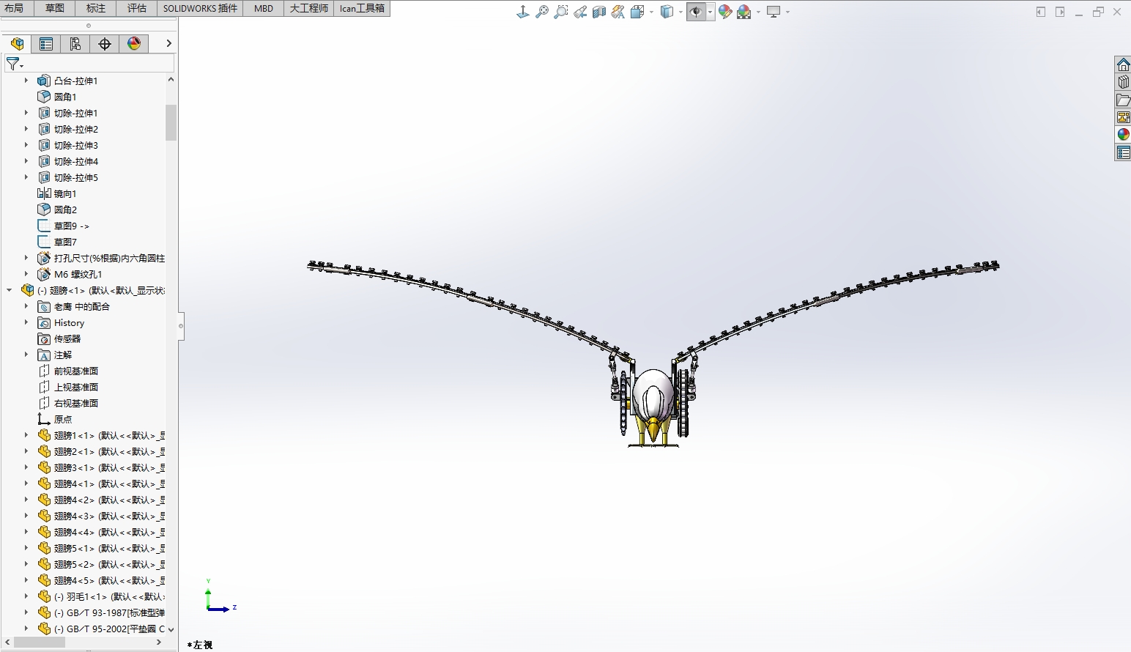Click Previous View icon
Image resolution: width=1131 pixels, height=652 pixels.
(580, 12)
